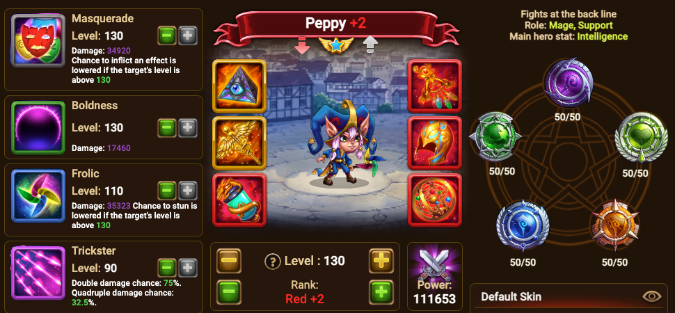
Task: Lower hero rank with green minus
Action: click(229, 292)
